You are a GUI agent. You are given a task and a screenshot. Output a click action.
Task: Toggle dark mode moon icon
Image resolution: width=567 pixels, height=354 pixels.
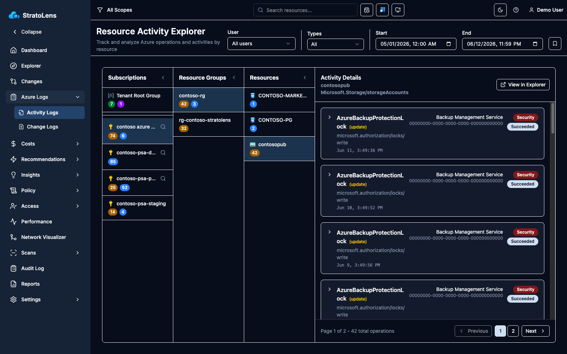tap(500, 10)
